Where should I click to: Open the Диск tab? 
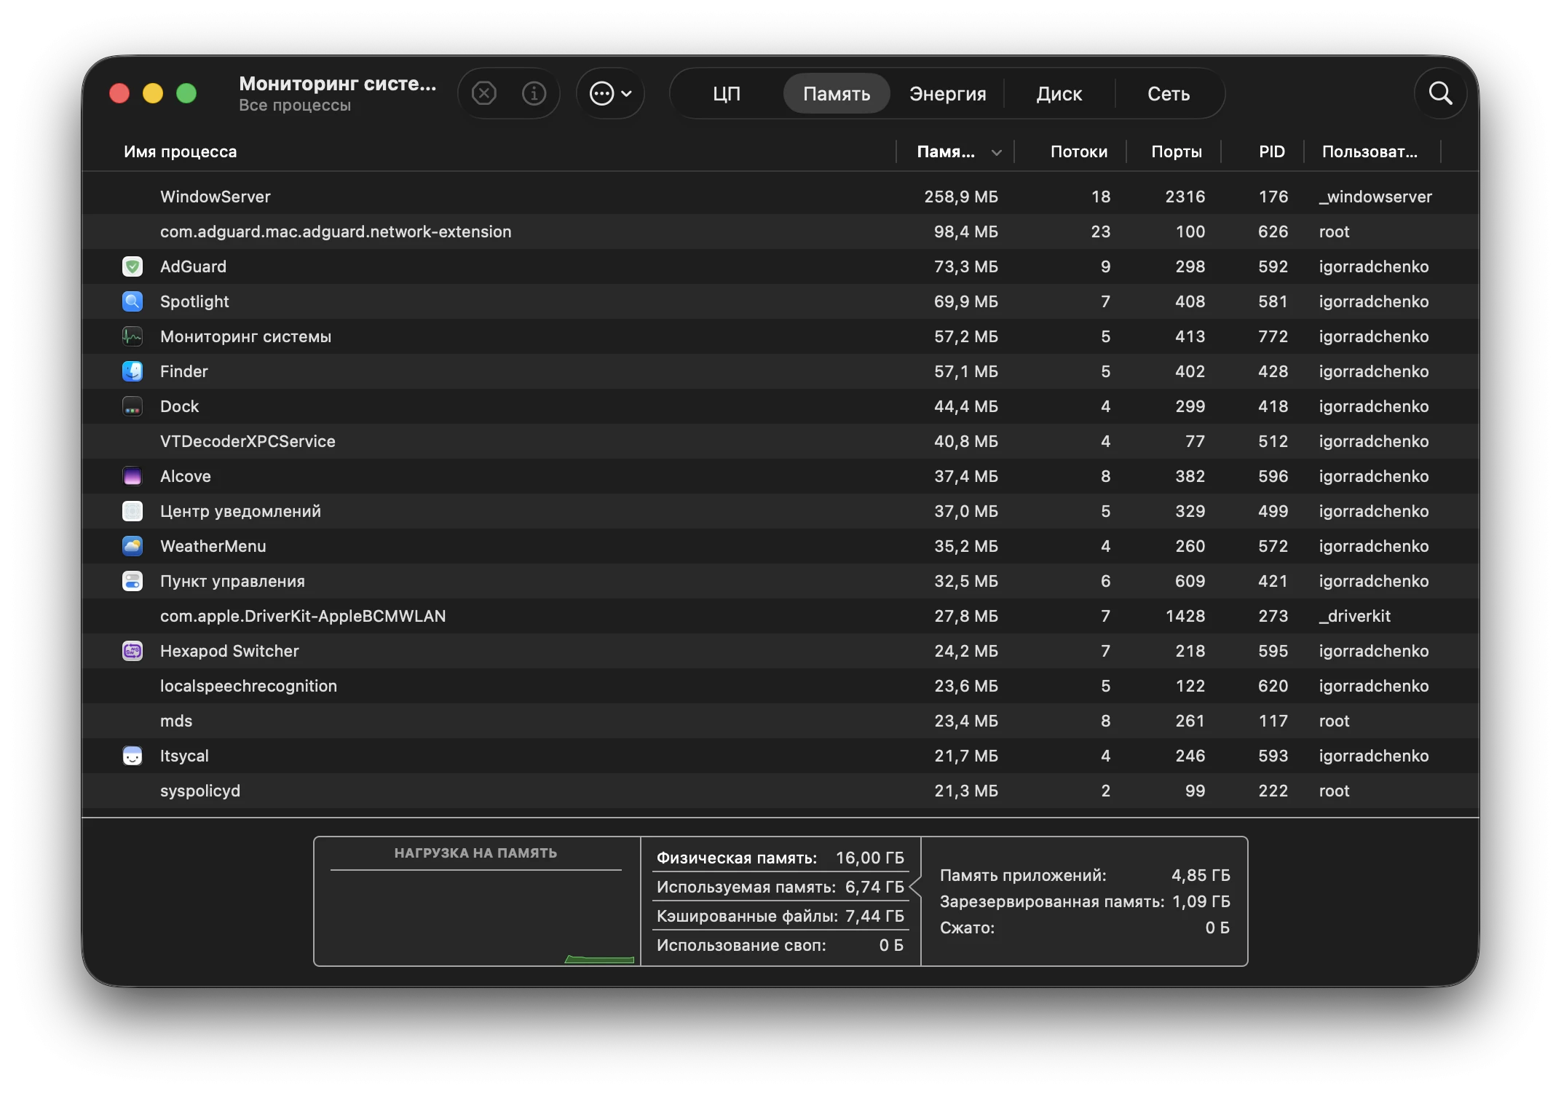[x=1059, y=94]
